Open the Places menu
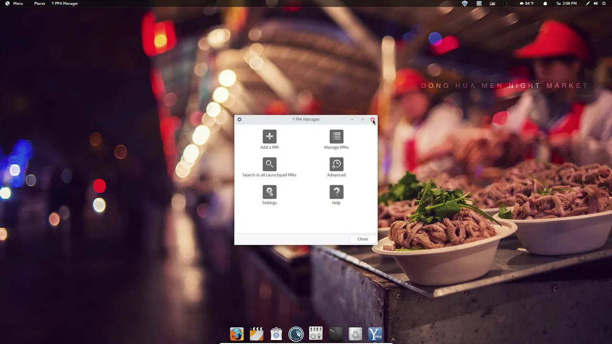 point(40,3)
